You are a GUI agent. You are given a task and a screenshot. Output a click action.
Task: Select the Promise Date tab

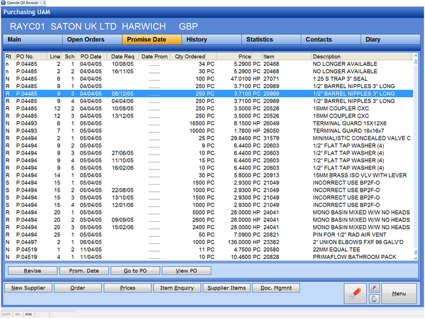coord(152,40)
